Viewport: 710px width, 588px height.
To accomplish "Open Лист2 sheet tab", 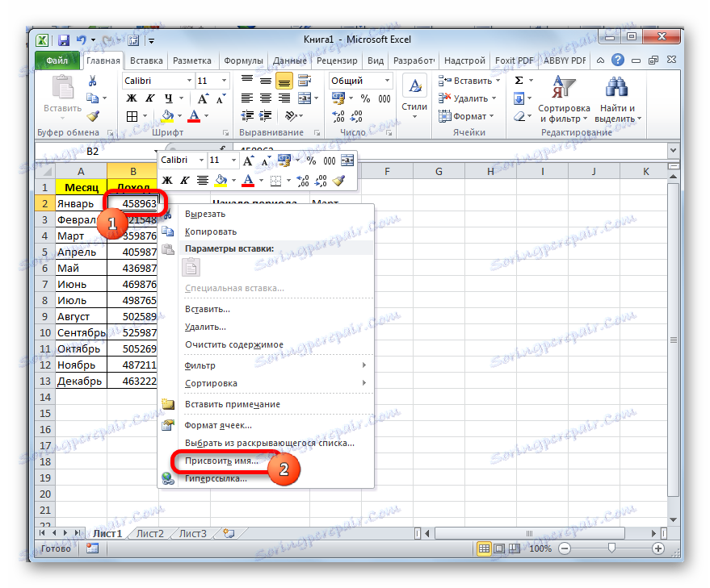I will pos(150,534).
